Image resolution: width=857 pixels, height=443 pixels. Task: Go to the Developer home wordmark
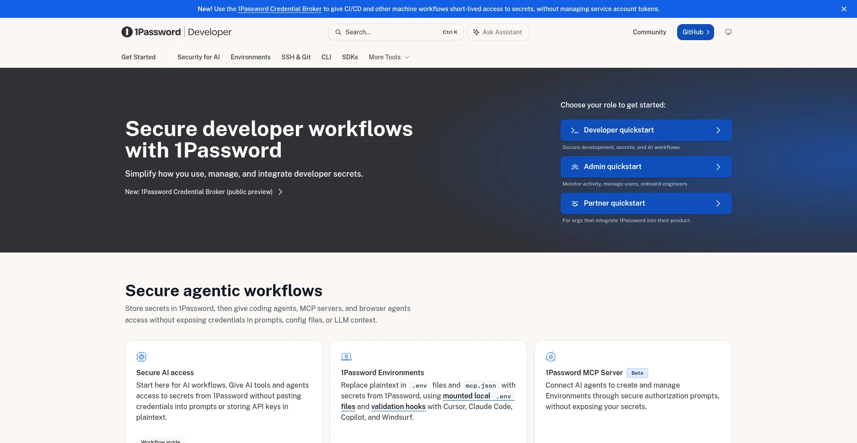pos(210,32)
